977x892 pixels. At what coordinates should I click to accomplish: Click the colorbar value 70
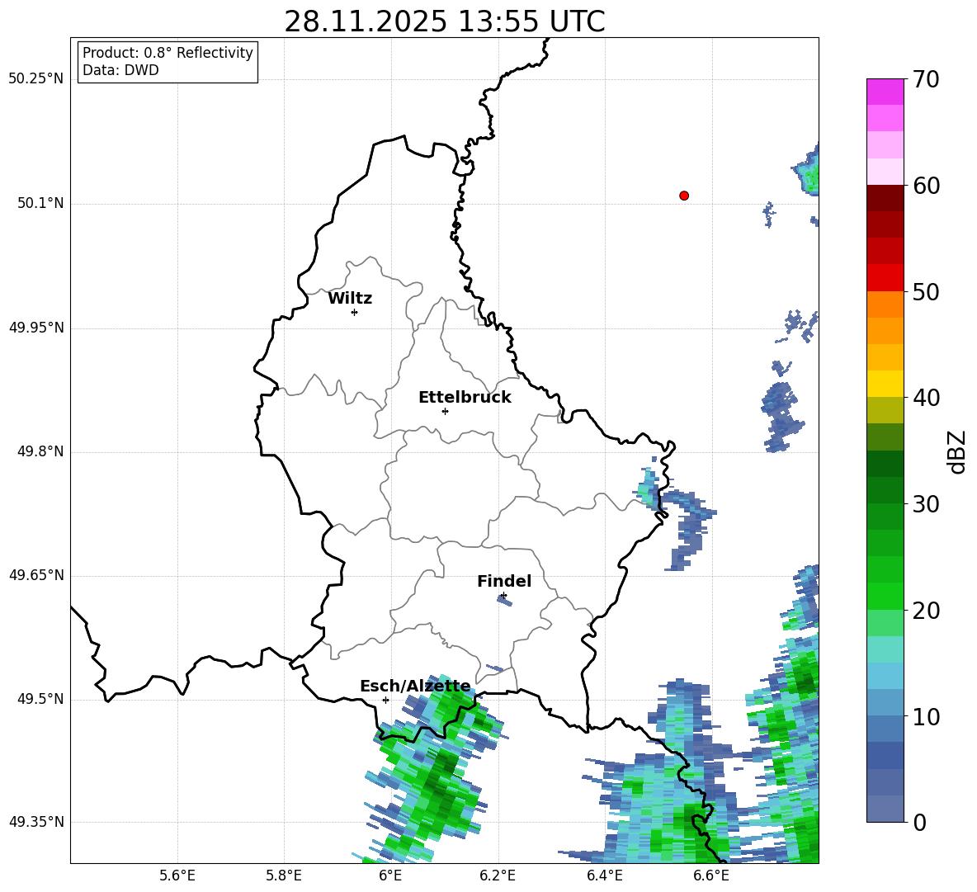point(926,79)
